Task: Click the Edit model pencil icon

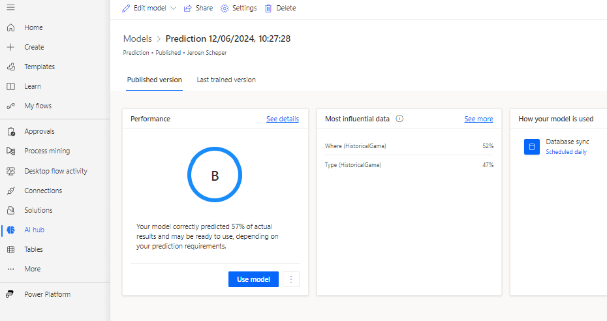Action: pyautogui.click(x=126, y=8)
